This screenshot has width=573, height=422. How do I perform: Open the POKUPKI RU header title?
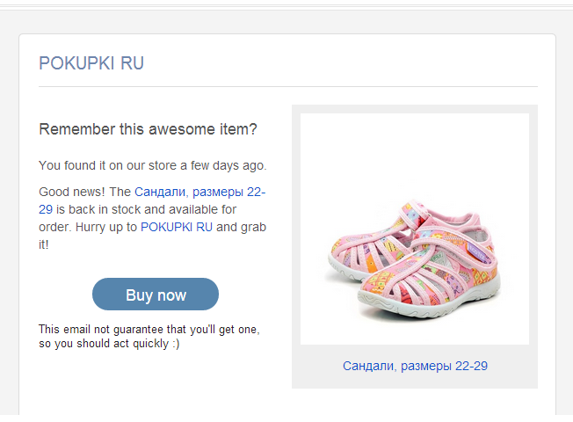[91, 63]
